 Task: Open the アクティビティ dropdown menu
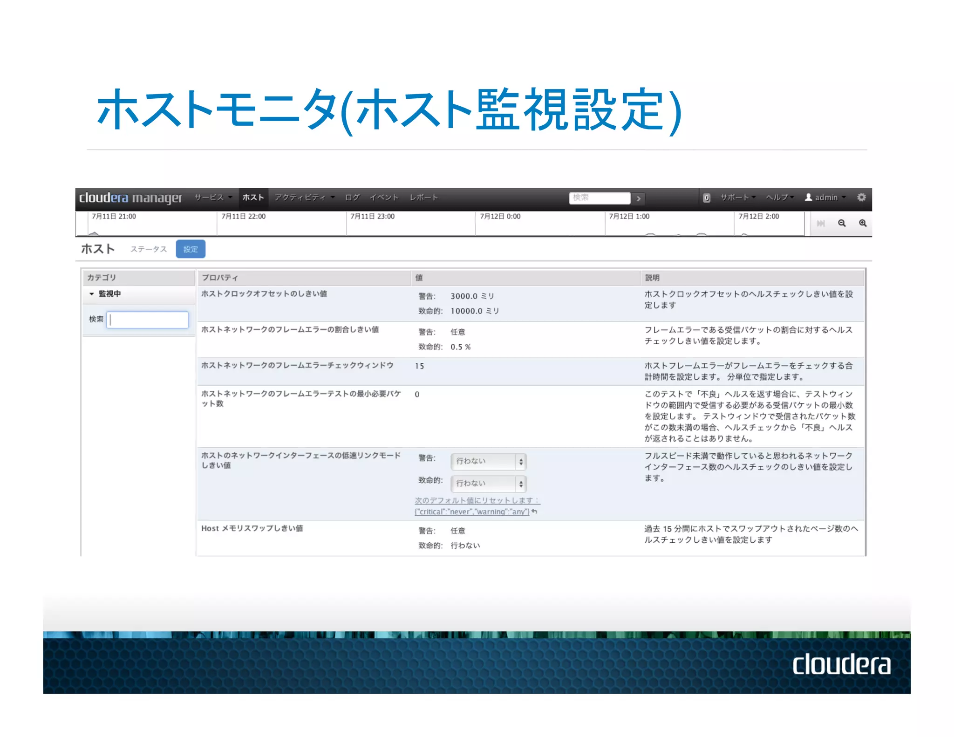coord(305,198)
